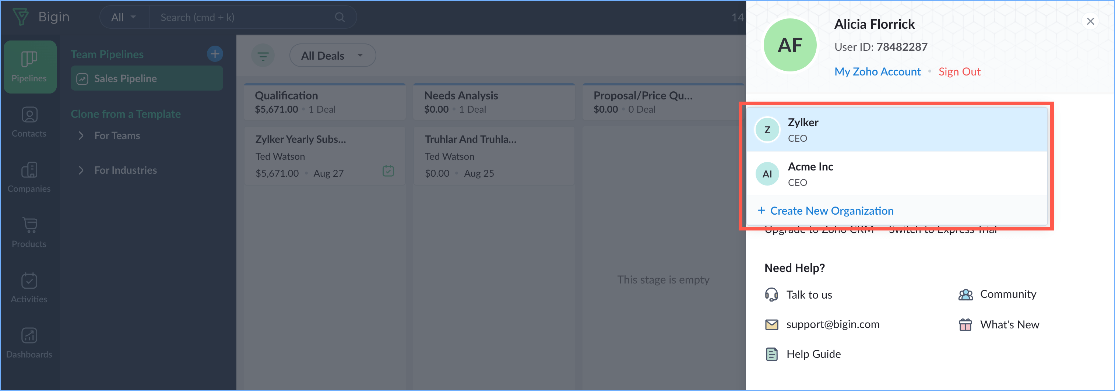Open the All search scope dropdown
The width and height of the screenshot is (1115, 391).
(123, 17)
